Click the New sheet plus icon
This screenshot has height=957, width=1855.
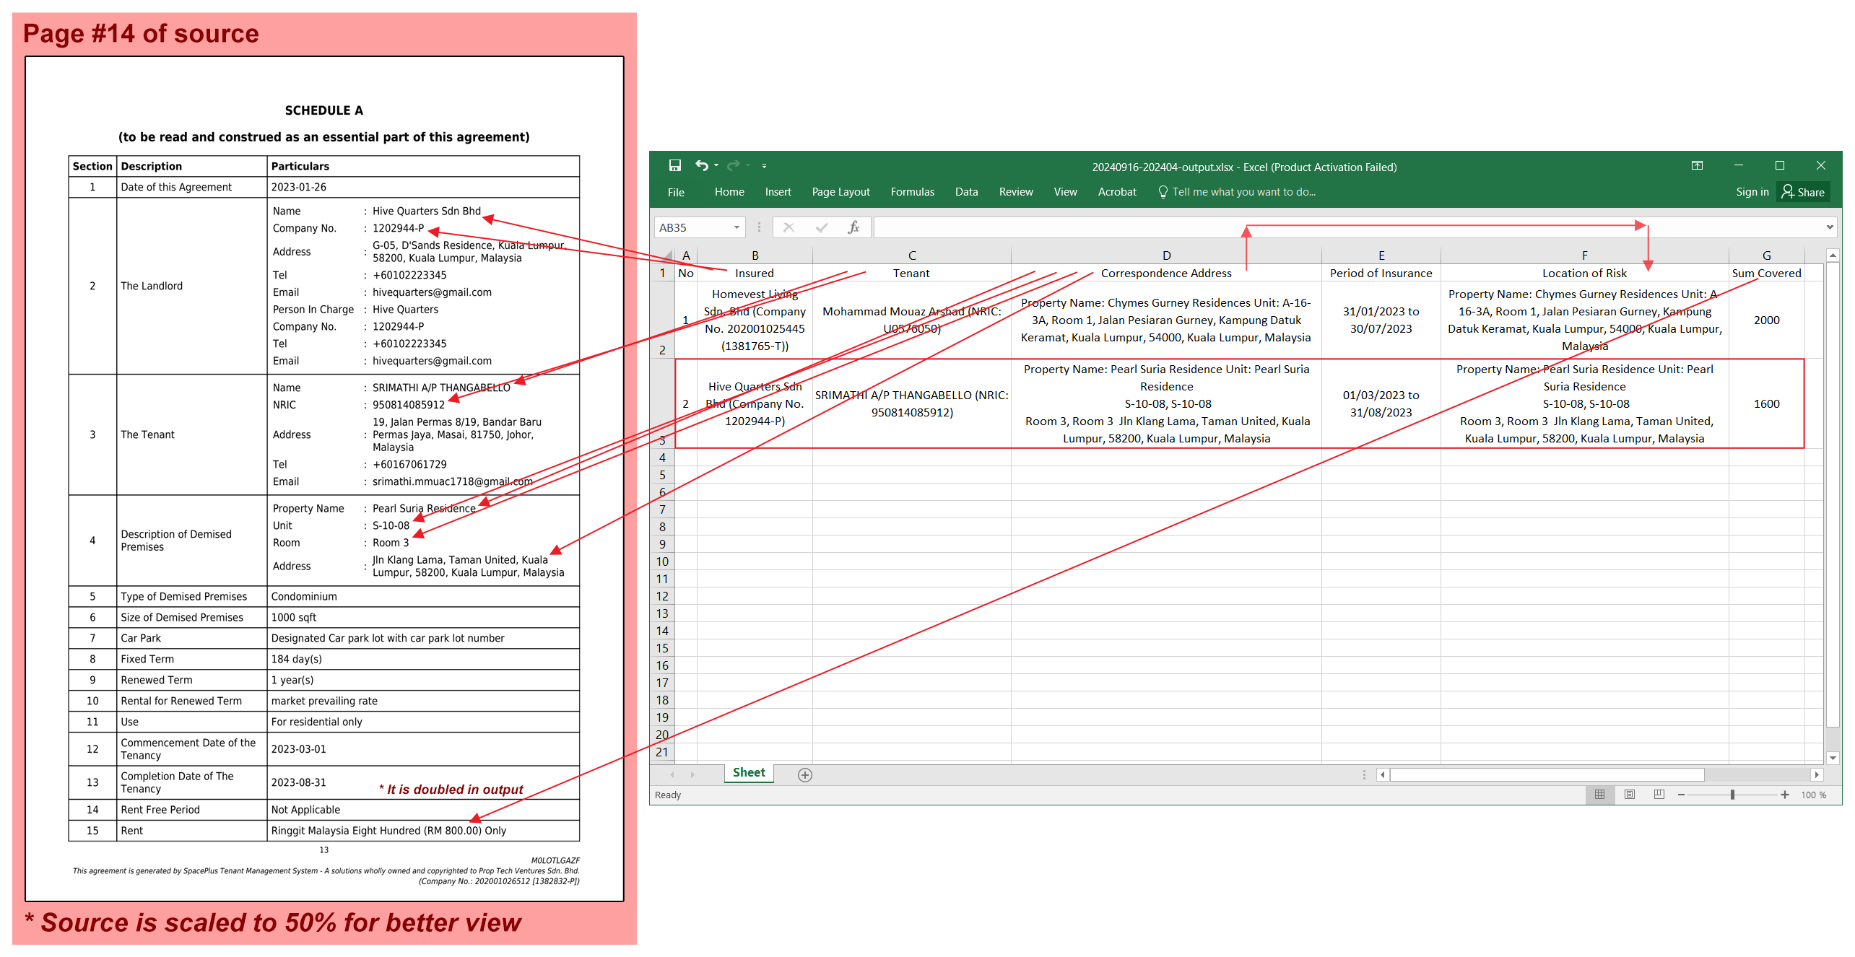[x=805, y=774]
